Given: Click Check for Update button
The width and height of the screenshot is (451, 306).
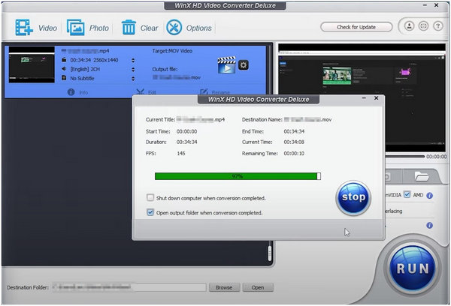Looking at the screenshot, I should point(356,27).
